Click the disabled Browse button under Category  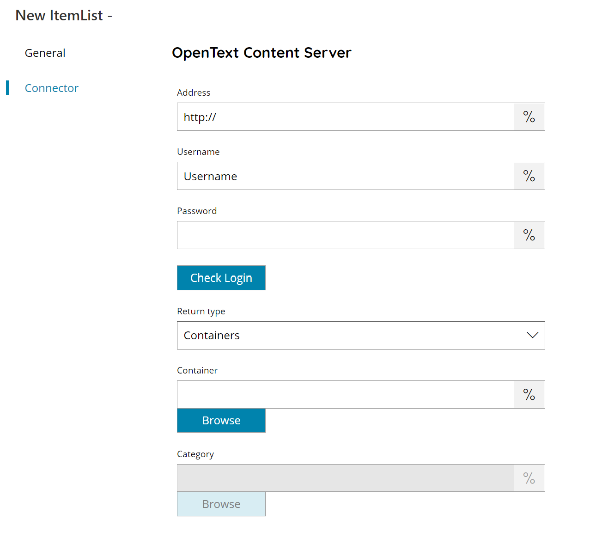(221, 504)
